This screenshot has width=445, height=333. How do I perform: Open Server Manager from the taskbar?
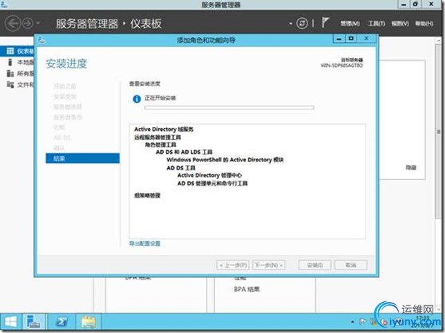coord(33,322)
